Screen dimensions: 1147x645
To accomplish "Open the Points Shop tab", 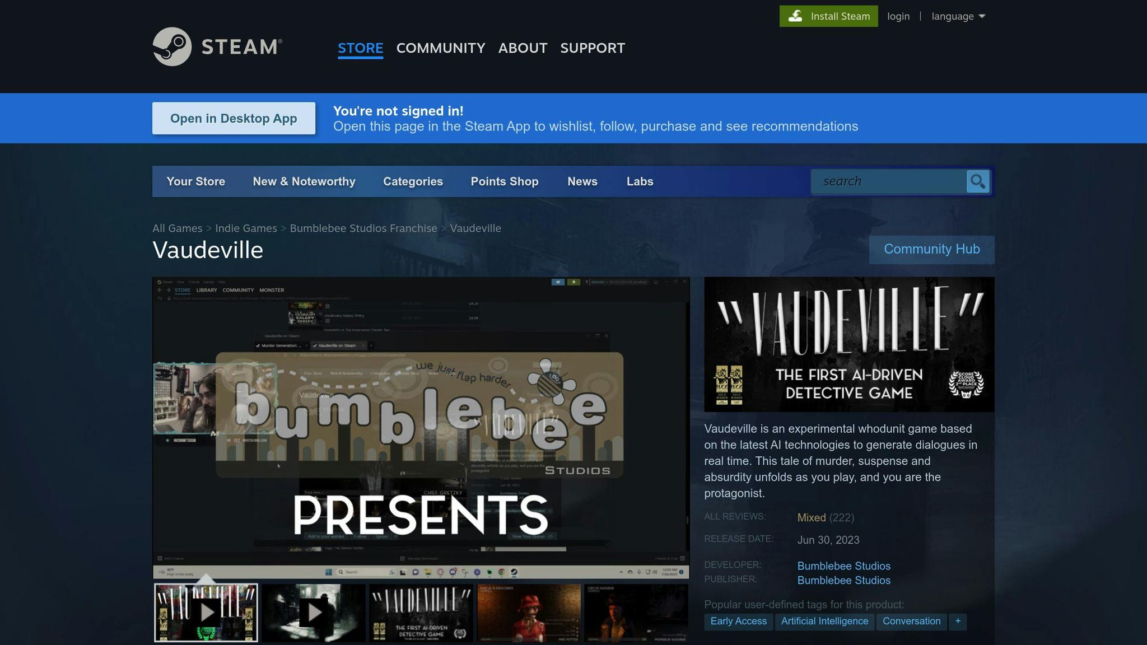I will (505, 181).
